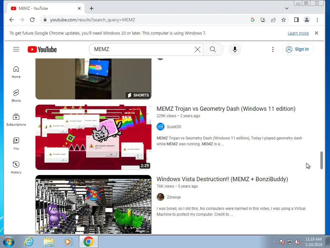Image resolution: width=330 pixels, height=248 pixels.
Task: Click '76K views' text
Action: pos(165,186)
